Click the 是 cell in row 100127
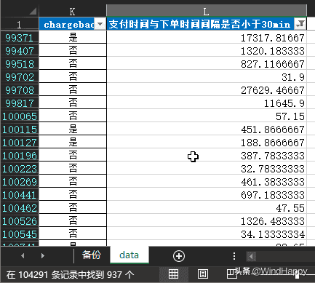 (73, 143)
